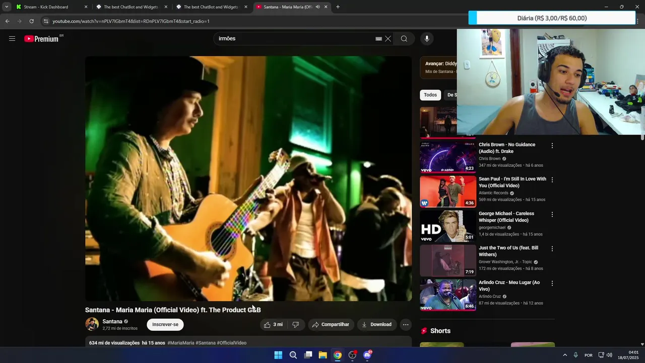Change the POR input language
645x363 pixels.
pos(589,355)
